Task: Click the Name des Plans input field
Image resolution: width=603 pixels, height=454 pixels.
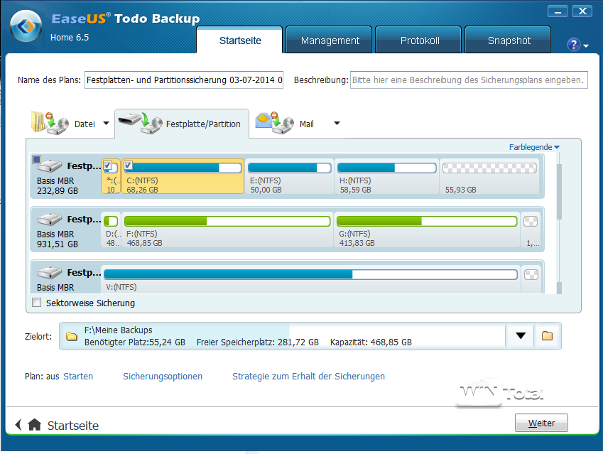Action: (x=184, y=80)
